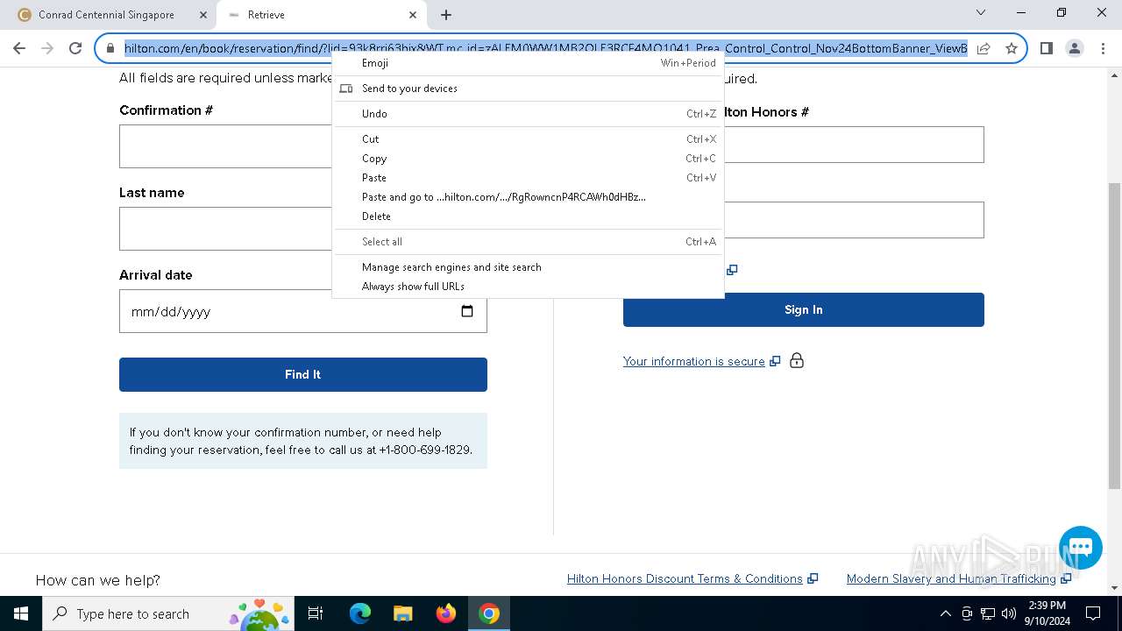Click the site lock icon in address bar

[x=110, y=48]
